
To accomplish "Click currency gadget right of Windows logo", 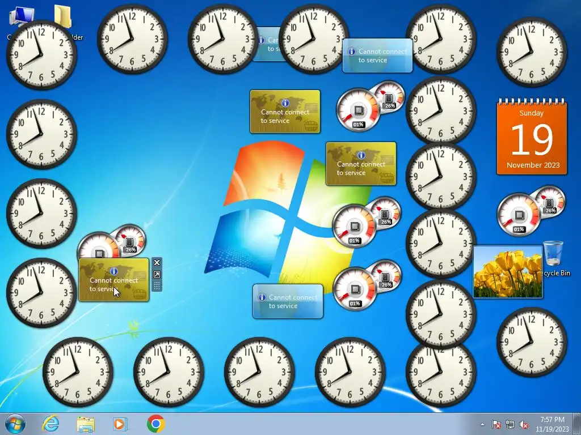I will pyautogui.click(x=361, y=164).
